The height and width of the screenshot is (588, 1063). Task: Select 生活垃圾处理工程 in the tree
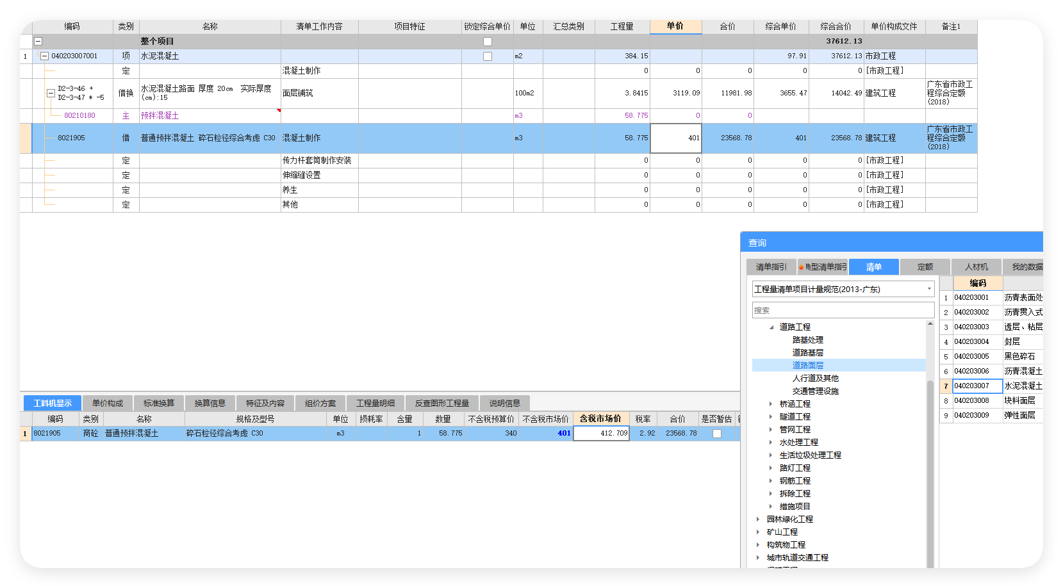pos(810,455)
